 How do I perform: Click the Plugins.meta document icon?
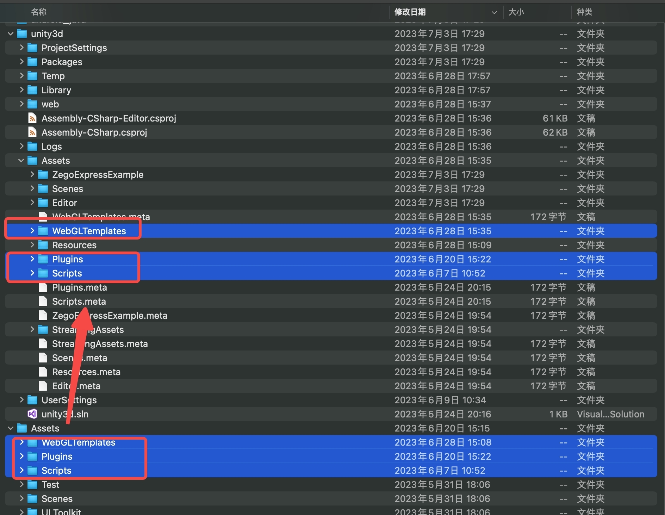click(43, 287)
